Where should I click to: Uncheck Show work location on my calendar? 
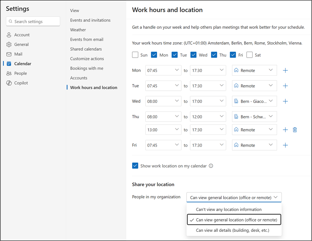point(135,166)
